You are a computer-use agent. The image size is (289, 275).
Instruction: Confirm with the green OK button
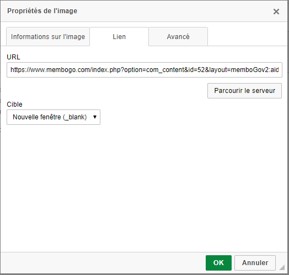click(218, 263)
